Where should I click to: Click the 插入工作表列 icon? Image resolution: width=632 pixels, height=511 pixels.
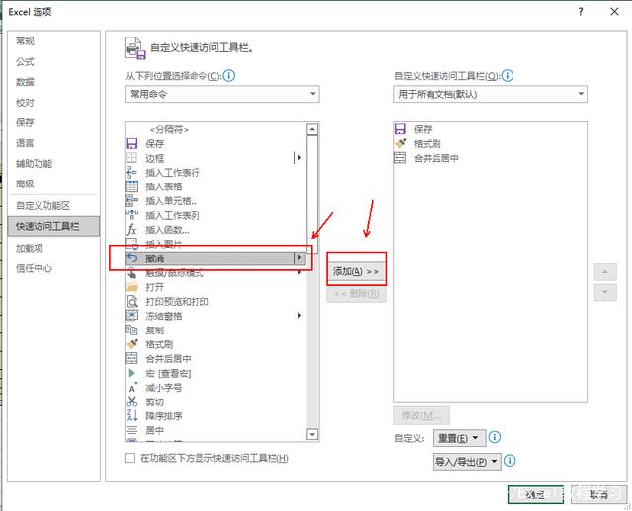pyautogui.click(x=131, y=215)
